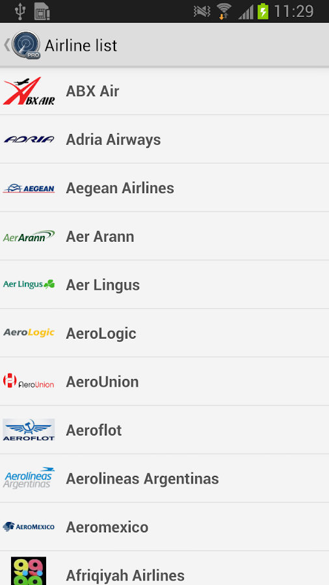The image size is (329, 585).
Task: Click the AeroUnion red logo
Action: 29,382
